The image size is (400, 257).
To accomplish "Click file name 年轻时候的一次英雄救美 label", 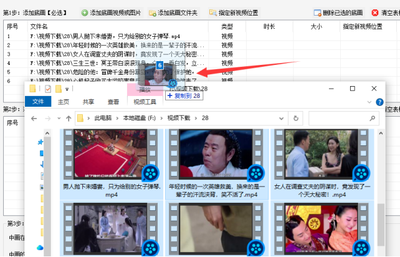I will pyautogui.click(x=217, y=191).
